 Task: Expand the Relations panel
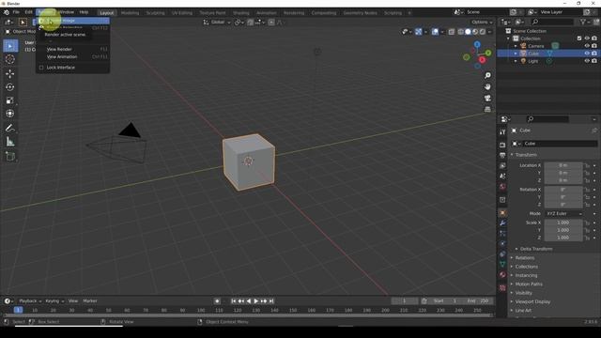pos(525,258)
